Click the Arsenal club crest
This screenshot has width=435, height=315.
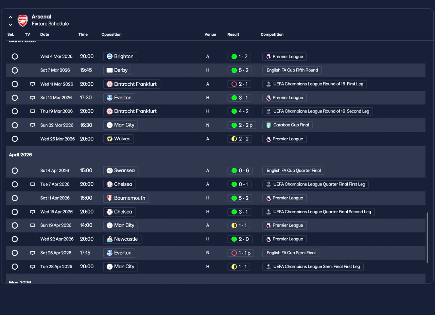23,20
